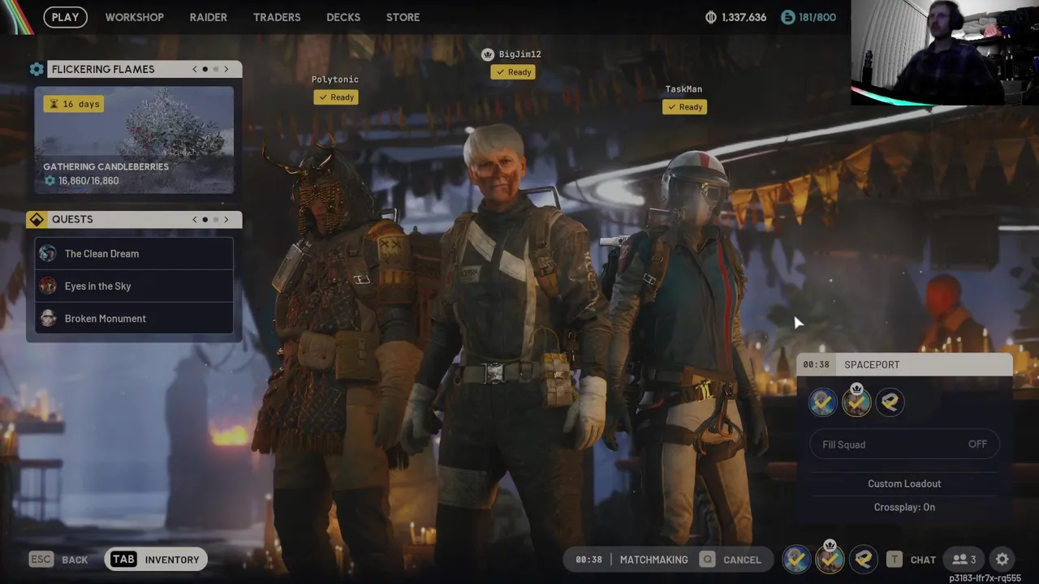Open the TRADERS tab
The height and width of the screenshot is (584, 1039).
(x=277, y=17)
